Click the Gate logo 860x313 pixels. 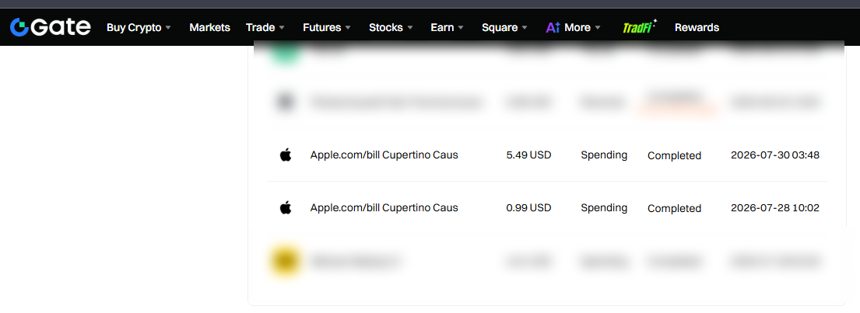(51, 27)
